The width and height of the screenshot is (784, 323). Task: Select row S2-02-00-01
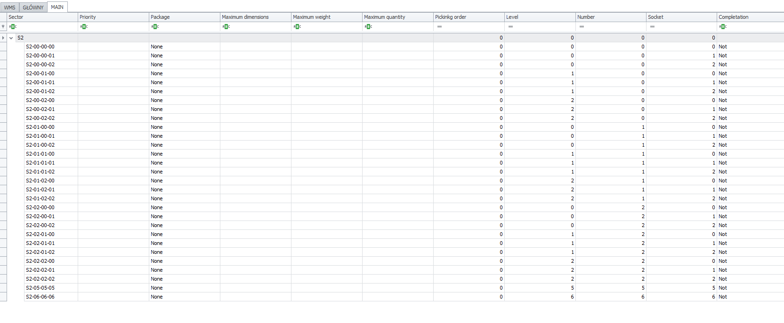[404, 217]
